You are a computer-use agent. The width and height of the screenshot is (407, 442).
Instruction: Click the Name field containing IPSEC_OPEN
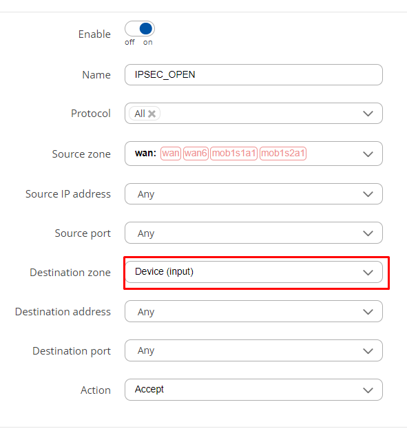tap(253, 75)
